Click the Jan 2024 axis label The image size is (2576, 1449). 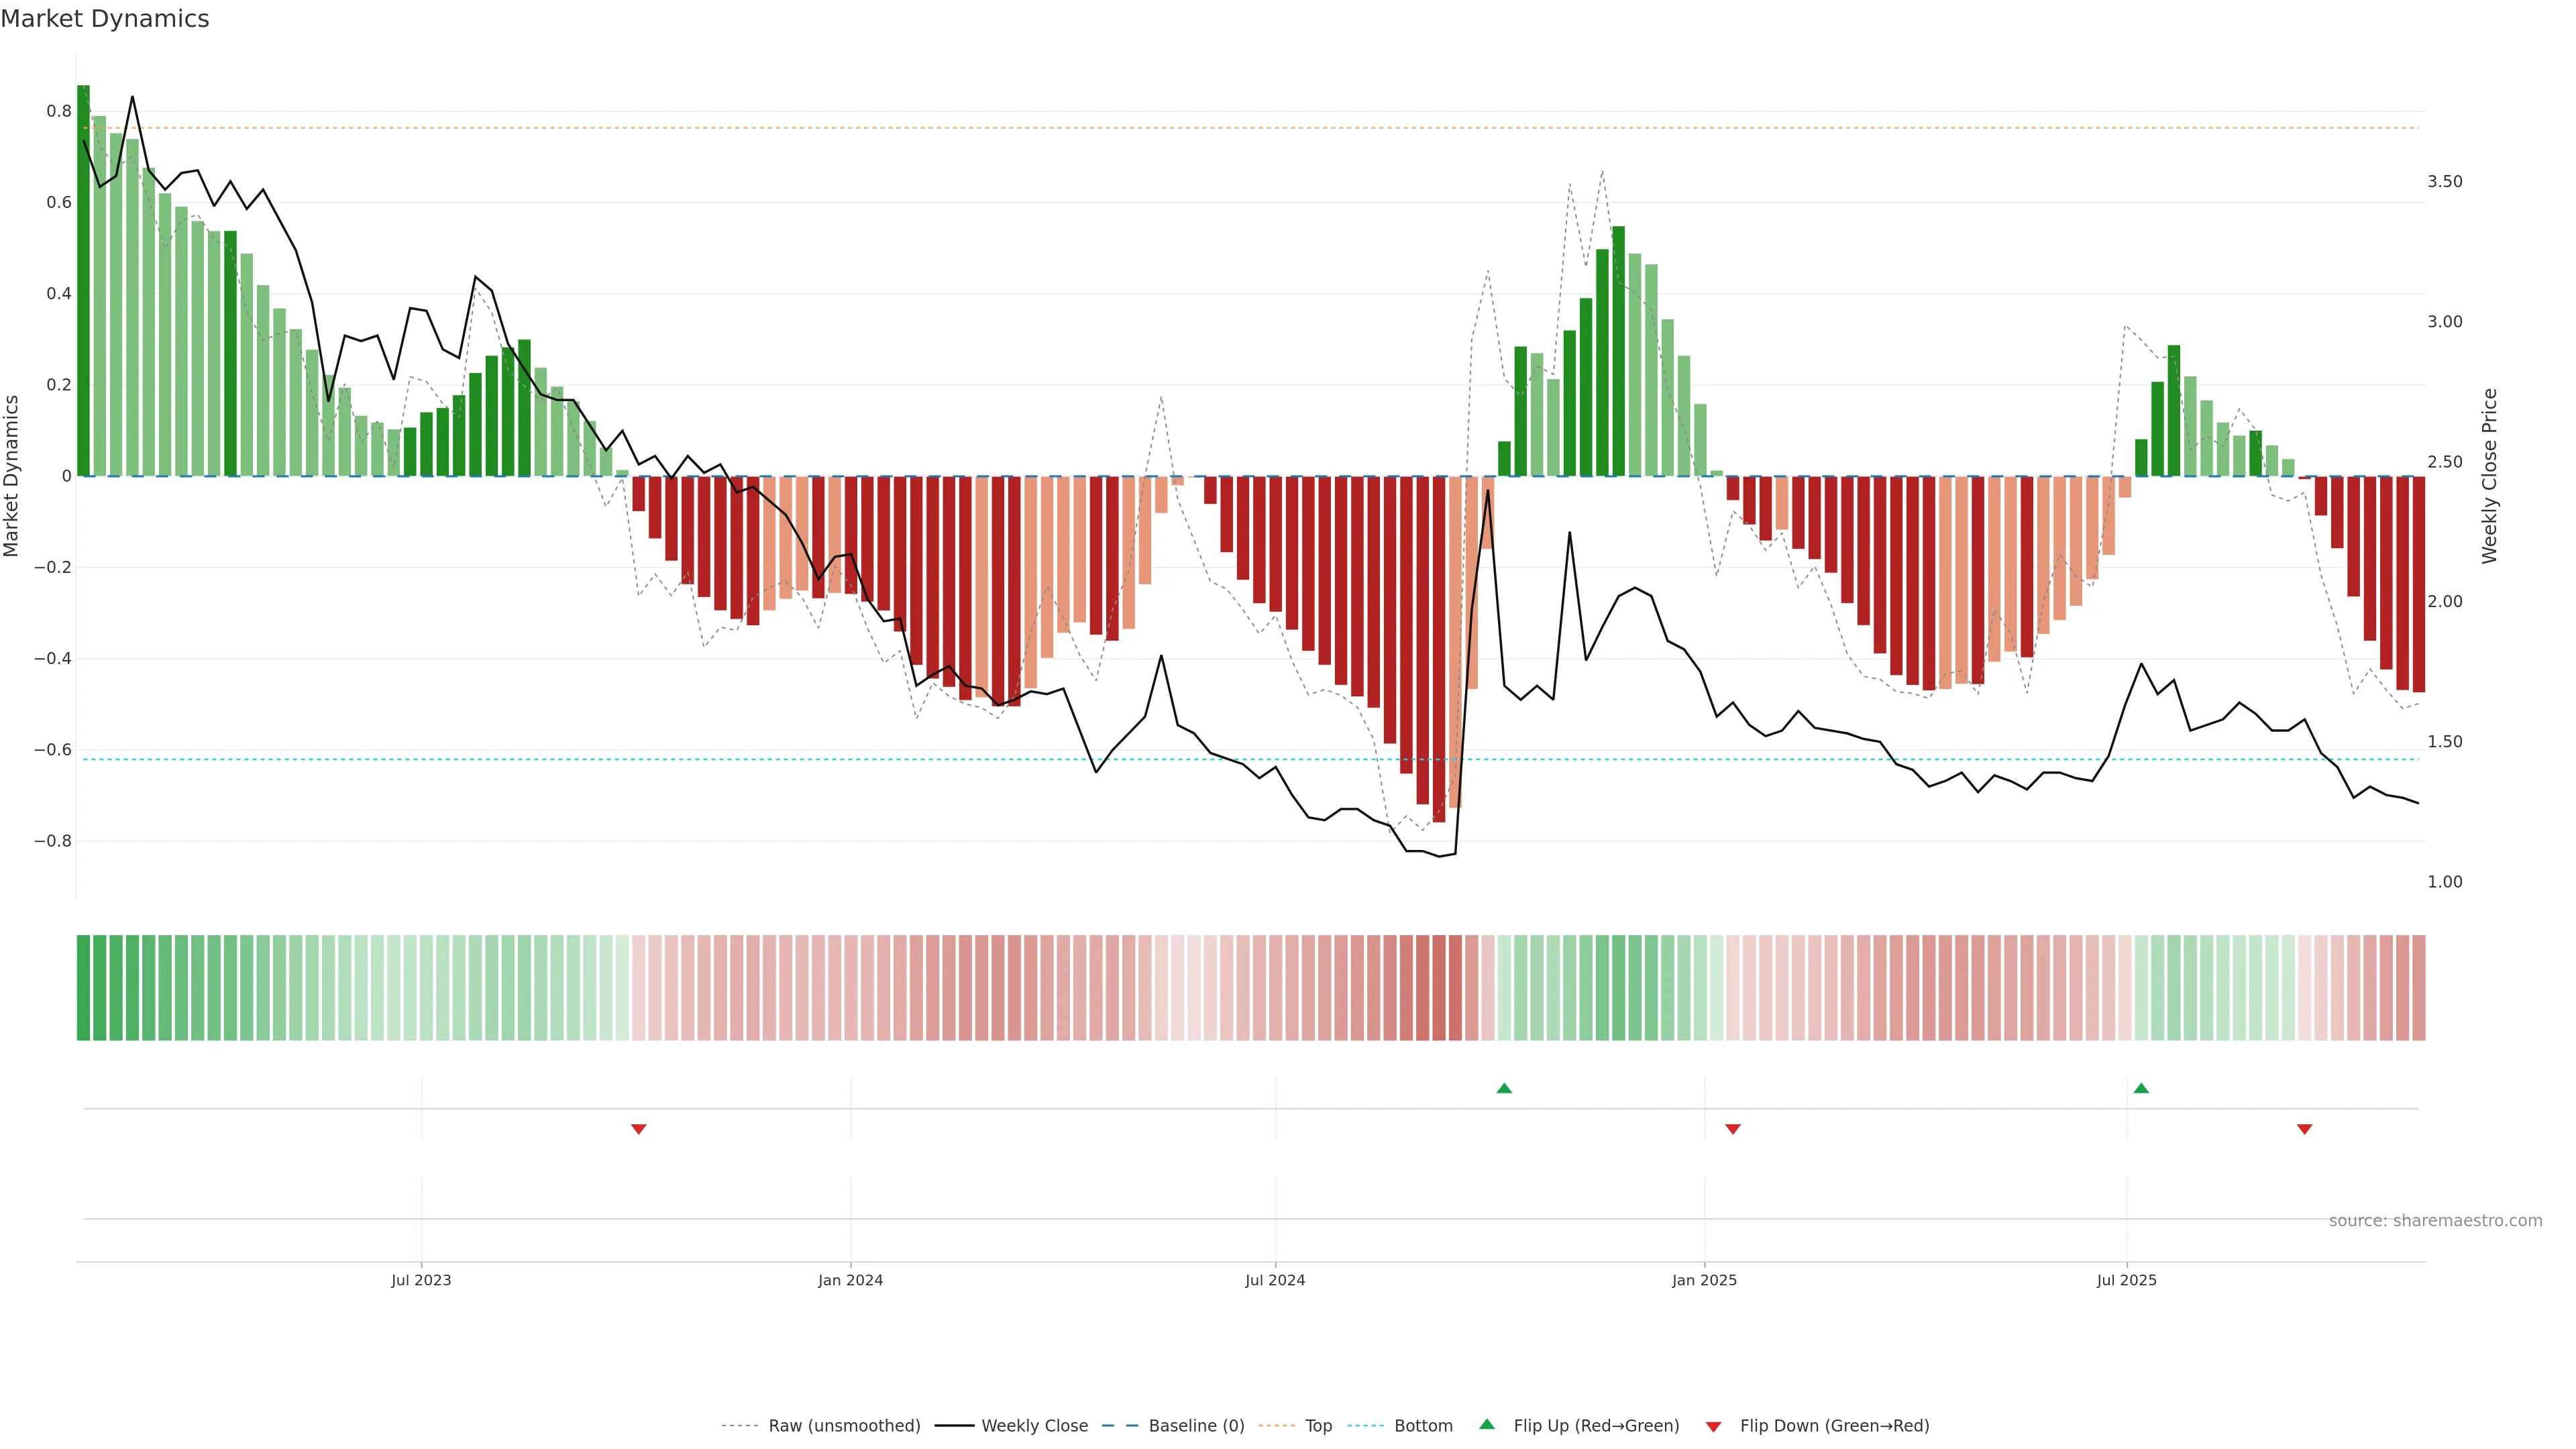tap(850, 1280)
